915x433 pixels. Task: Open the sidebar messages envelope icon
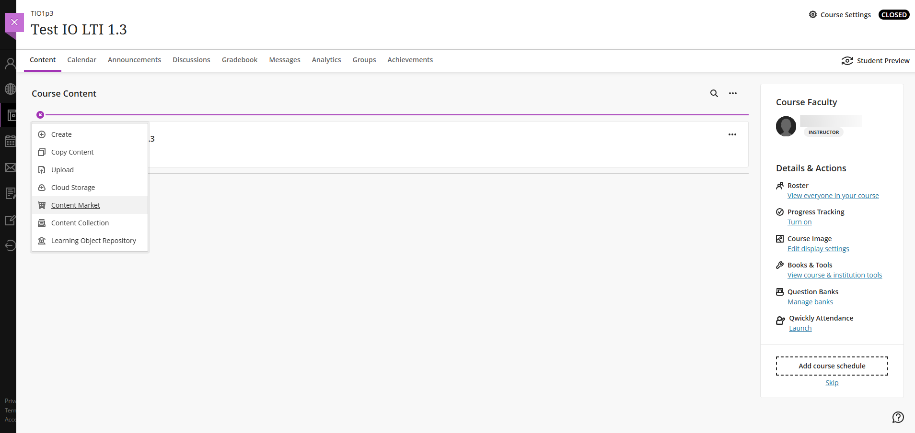tap(10, 167)
